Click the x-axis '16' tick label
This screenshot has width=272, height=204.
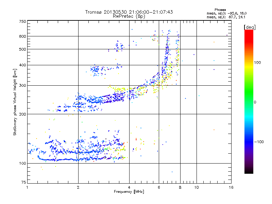[231, 187]
